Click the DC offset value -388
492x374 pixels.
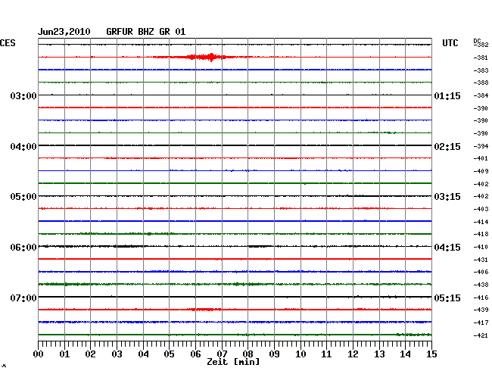(481, 83)
